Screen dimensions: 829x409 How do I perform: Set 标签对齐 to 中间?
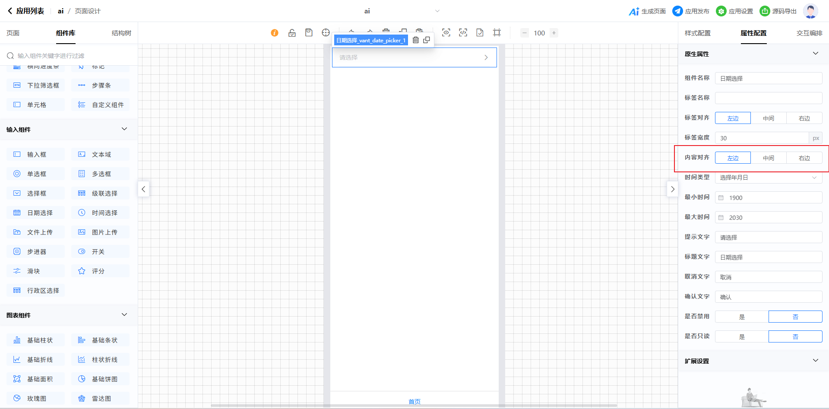768,118
